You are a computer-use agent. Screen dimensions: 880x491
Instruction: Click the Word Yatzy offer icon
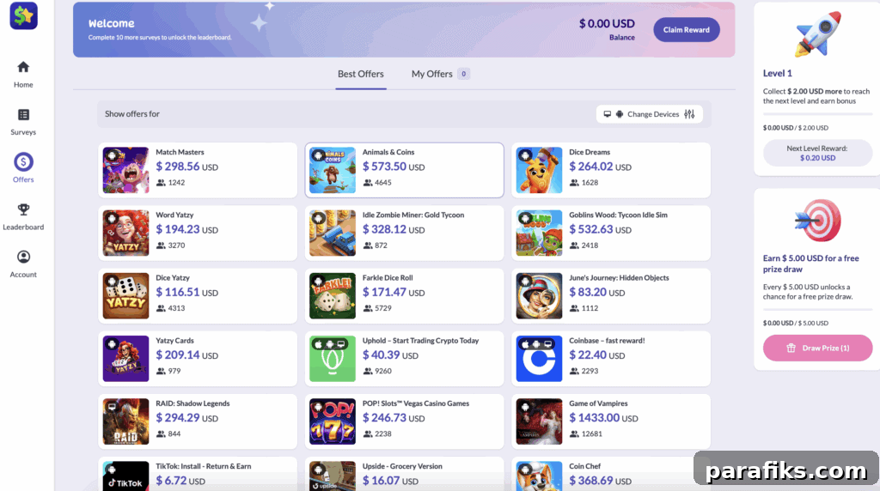(x=125, y=233)
